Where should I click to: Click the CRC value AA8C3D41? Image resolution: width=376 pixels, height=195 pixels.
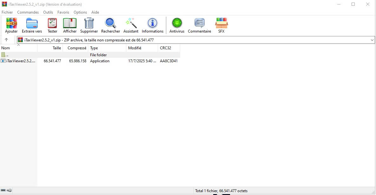pos(169,61)
